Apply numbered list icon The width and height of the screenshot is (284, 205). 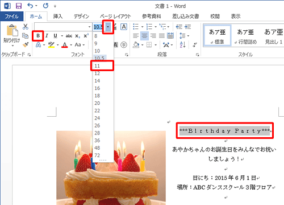[x=149, y=27]
